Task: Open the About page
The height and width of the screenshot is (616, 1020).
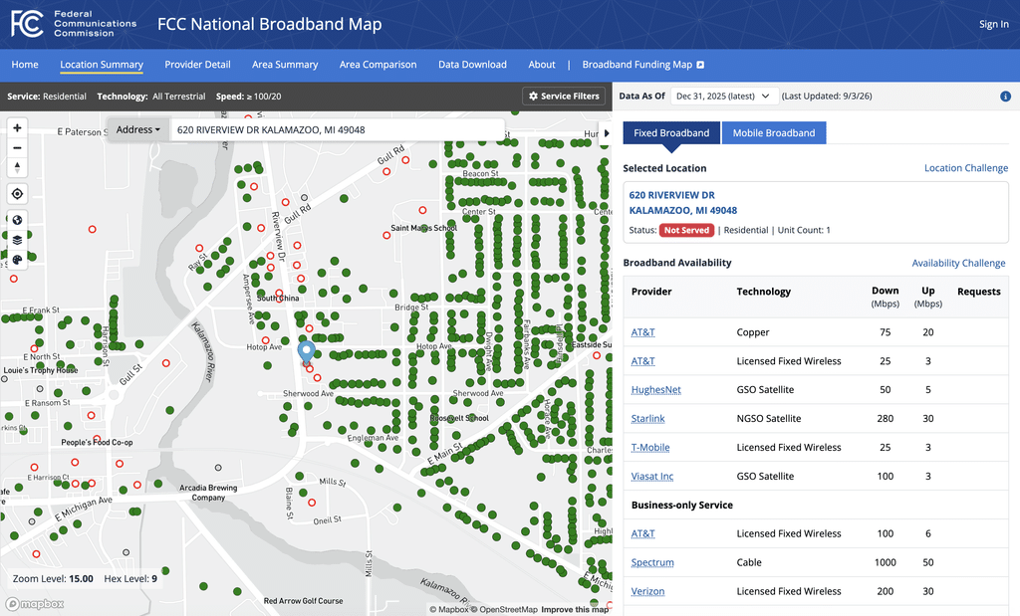Action: (542, 65)
